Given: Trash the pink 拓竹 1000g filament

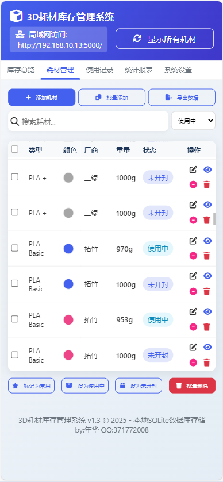Looking at the screenshot, I should point(207,363).
